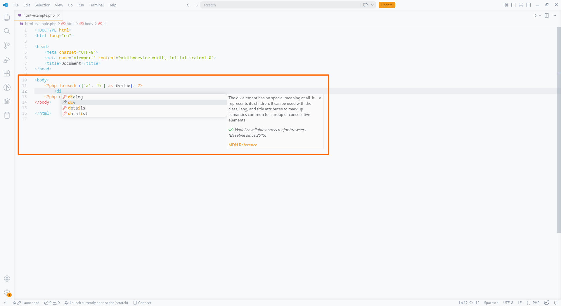Open the Search view in activity bar

tap(7, 31)
